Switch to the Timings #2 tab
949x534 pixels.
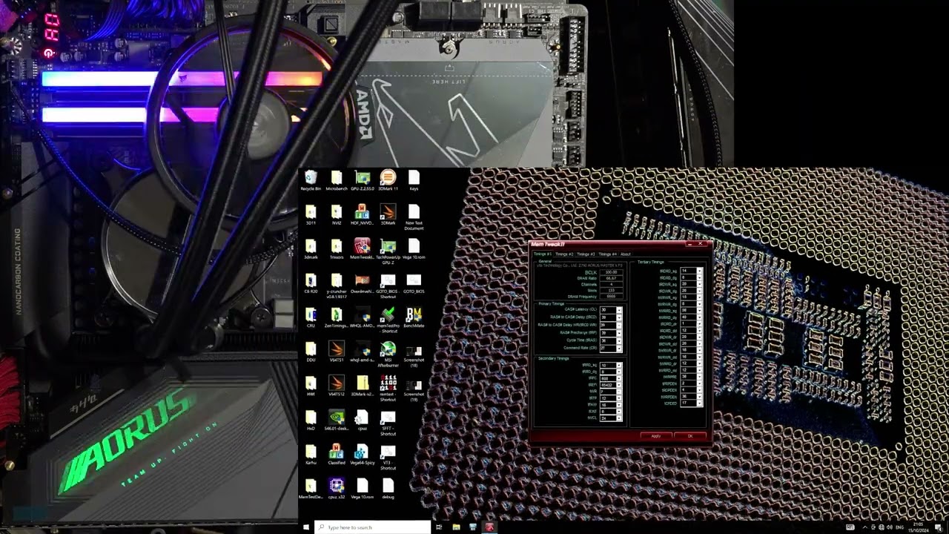pyautogui.click(x=564, y=254)
